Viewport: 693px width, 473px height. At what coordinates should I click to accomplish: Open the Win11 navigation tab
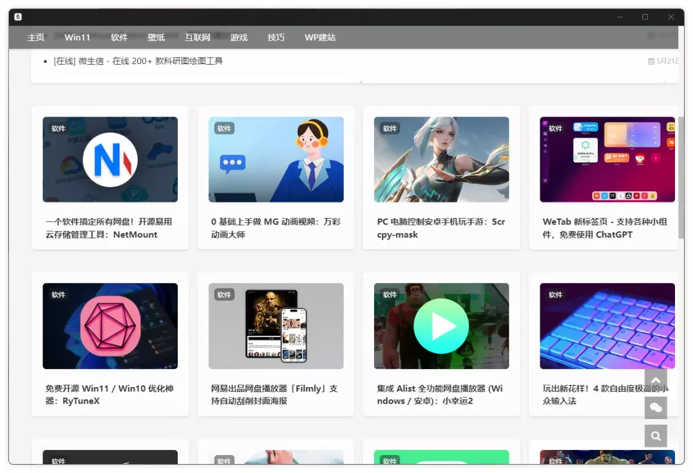pos(77,38)
